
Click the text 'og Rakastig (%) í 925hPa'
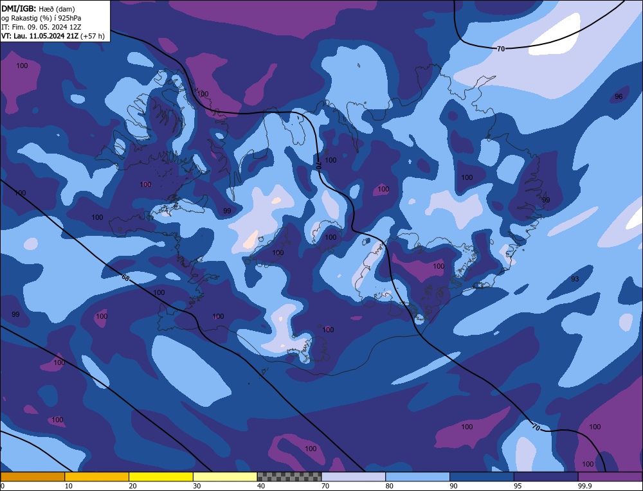coord(41,18)
